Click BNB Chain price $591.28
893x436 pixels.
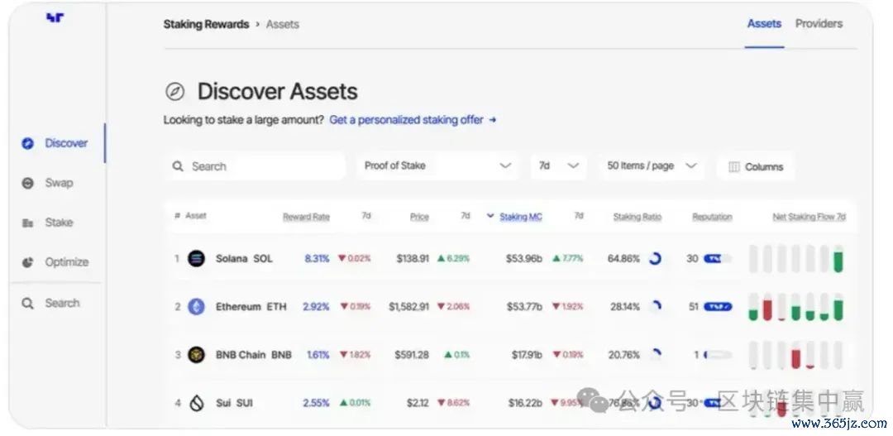[x=412, y=354]
